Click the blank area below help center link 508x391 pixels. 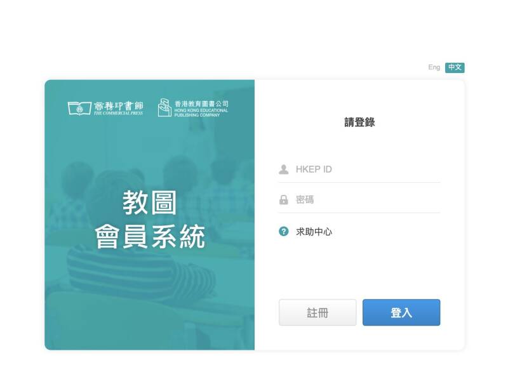359,269
